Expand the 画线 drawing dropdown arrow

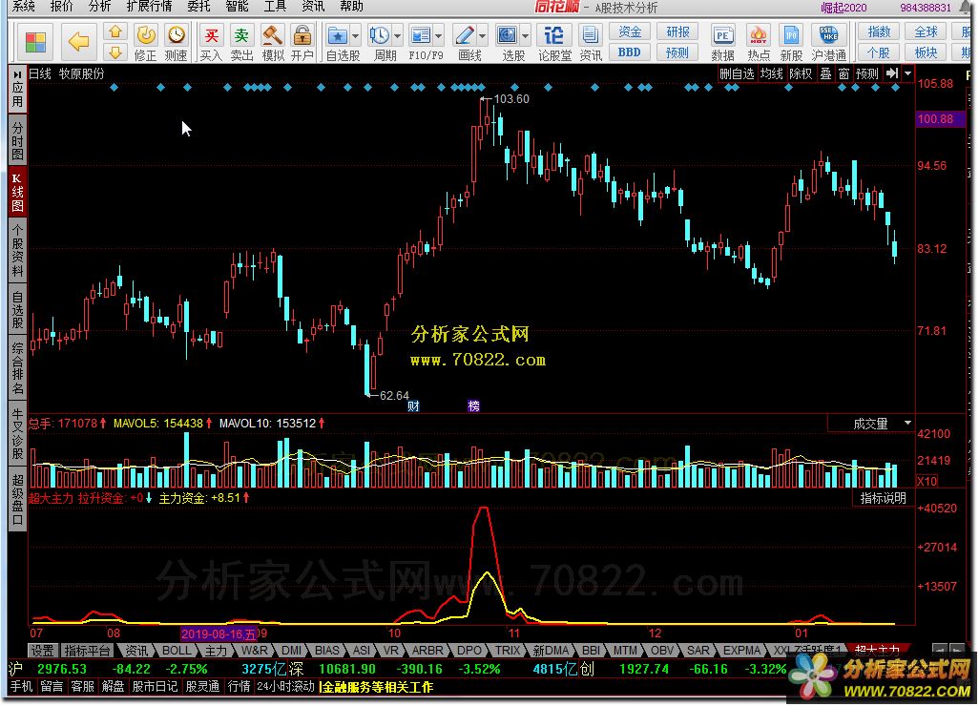point(482,36)
